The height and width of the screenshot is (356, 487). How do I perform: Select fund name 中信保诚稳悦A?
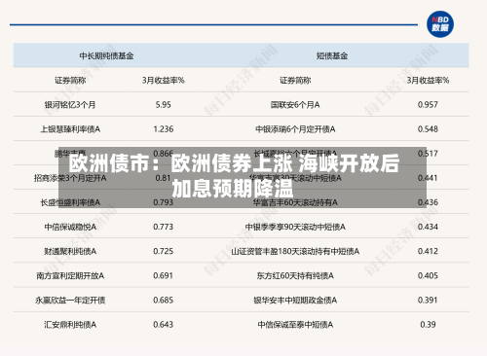(x=70, y=227)
